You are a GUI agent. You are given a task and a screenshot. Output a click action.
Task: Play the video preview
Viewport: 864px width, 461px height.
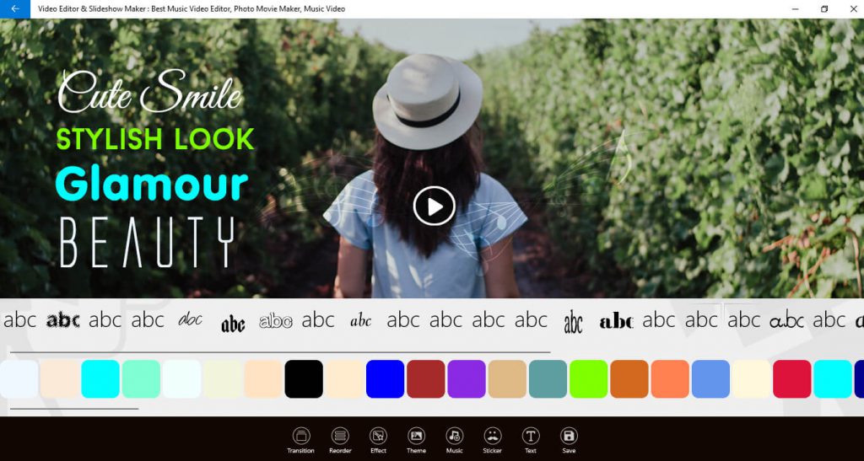pos(435,206)
